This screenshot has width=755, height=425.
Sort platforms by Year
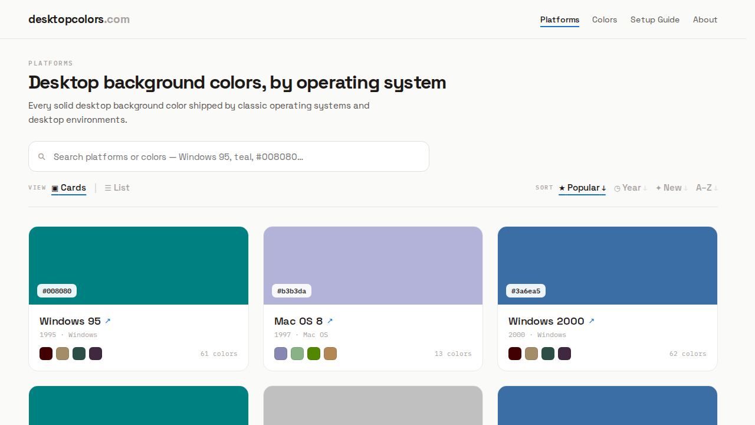(x=631, y=188)
